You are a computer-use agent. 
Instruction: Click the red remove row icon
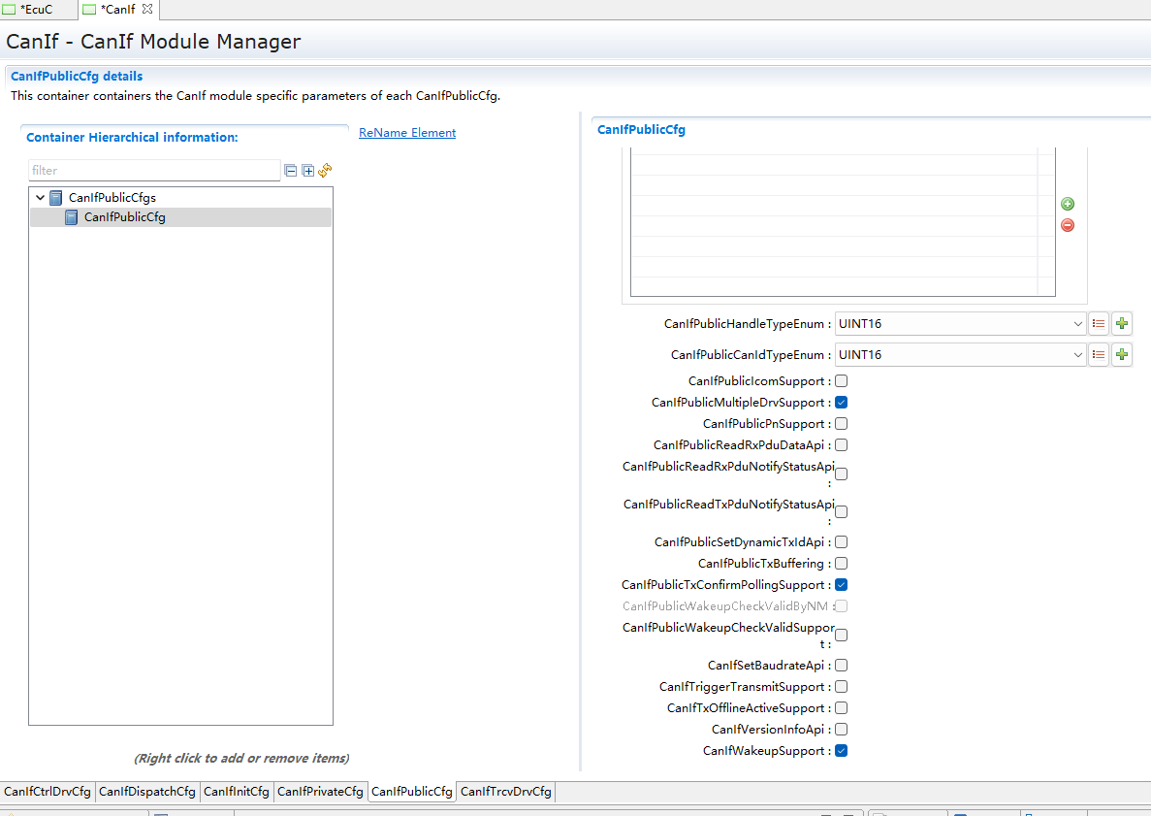(x=1068, y=225)
